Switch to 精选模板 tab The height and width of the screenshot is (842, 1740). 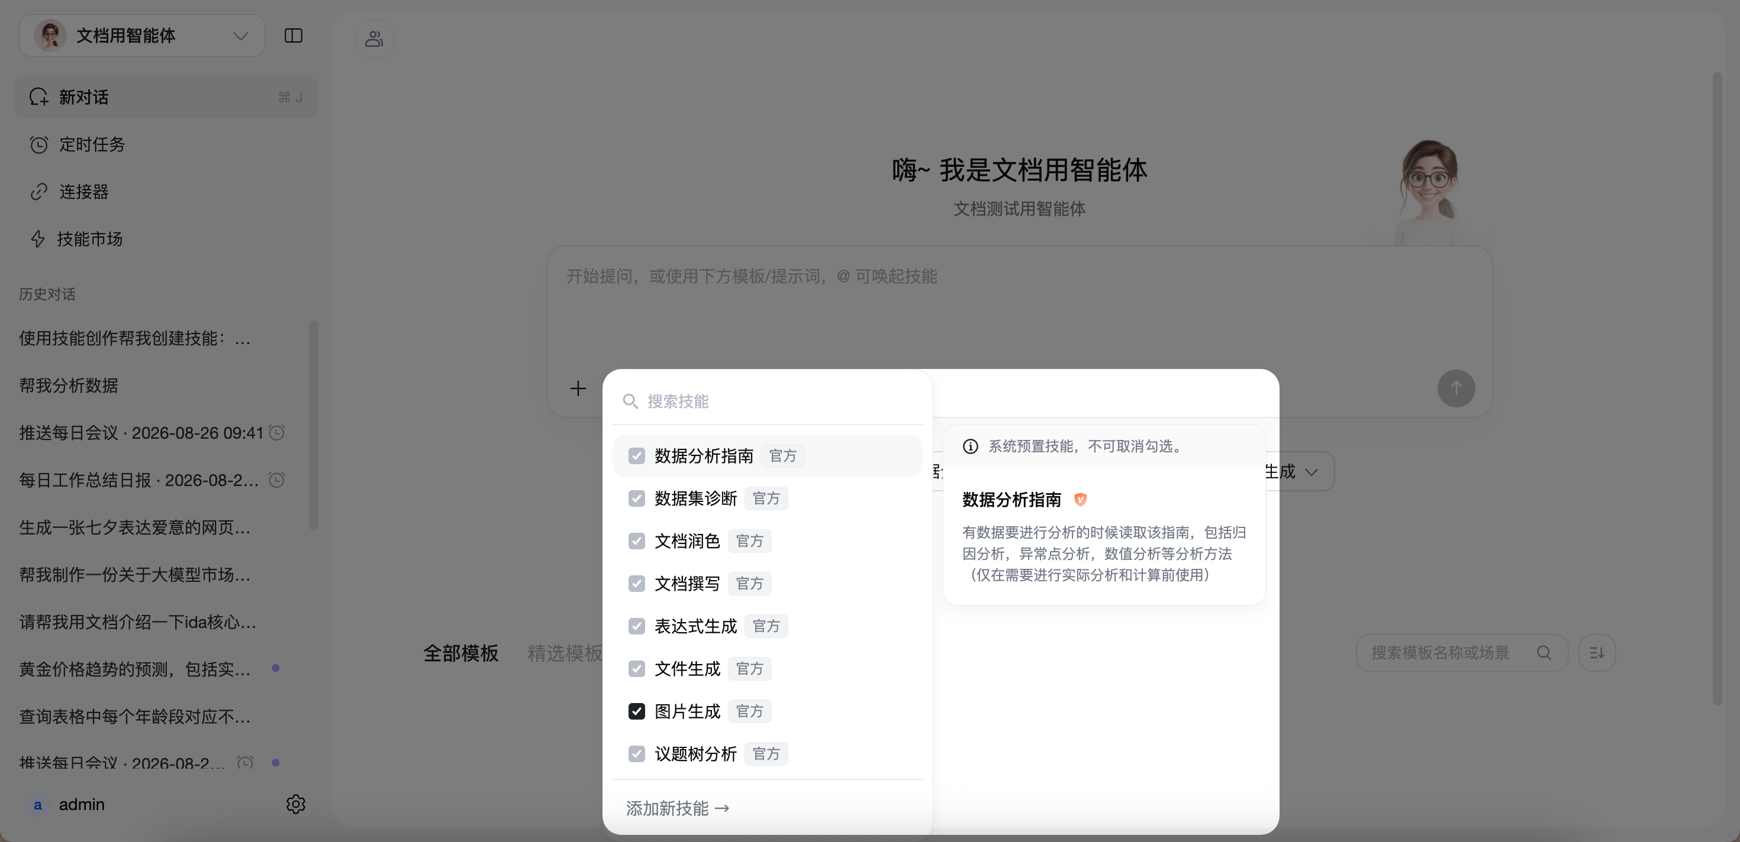564,653
